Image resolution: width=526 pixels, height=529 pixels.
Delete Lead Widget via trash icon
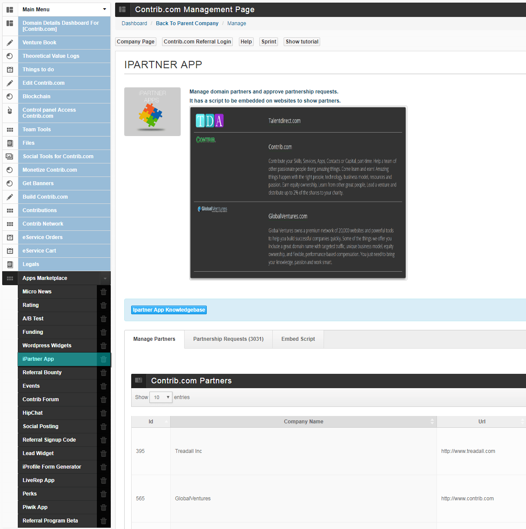coord(103,453)
